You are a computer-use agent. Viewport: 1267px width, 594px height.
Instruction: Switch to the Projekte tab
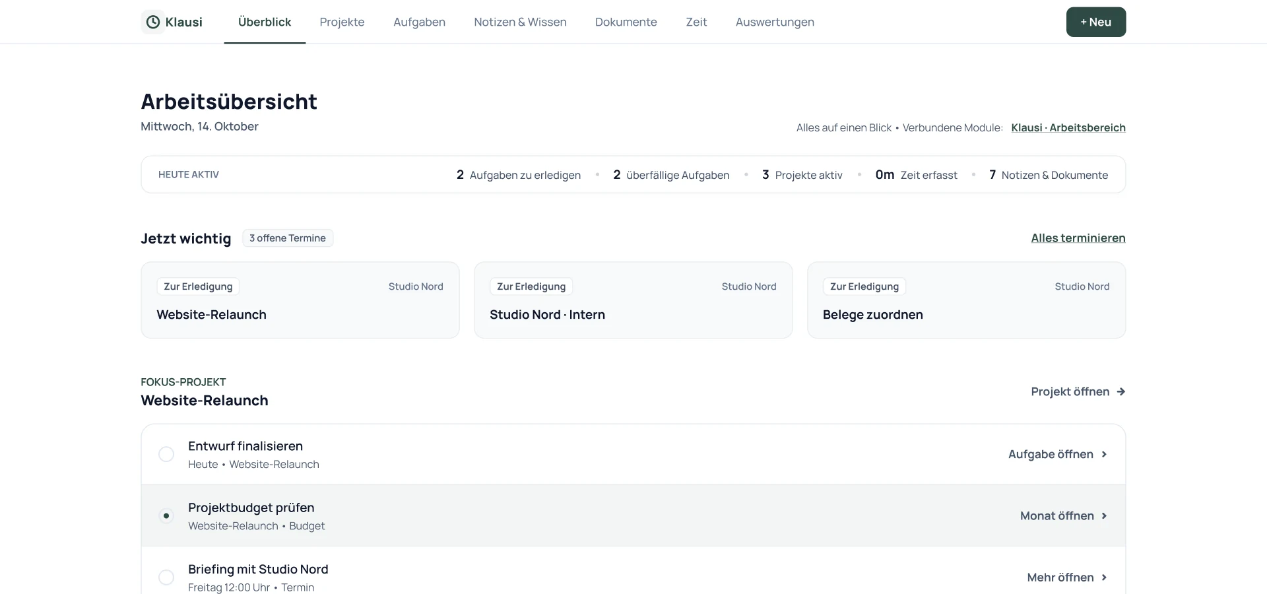[342, 22]
